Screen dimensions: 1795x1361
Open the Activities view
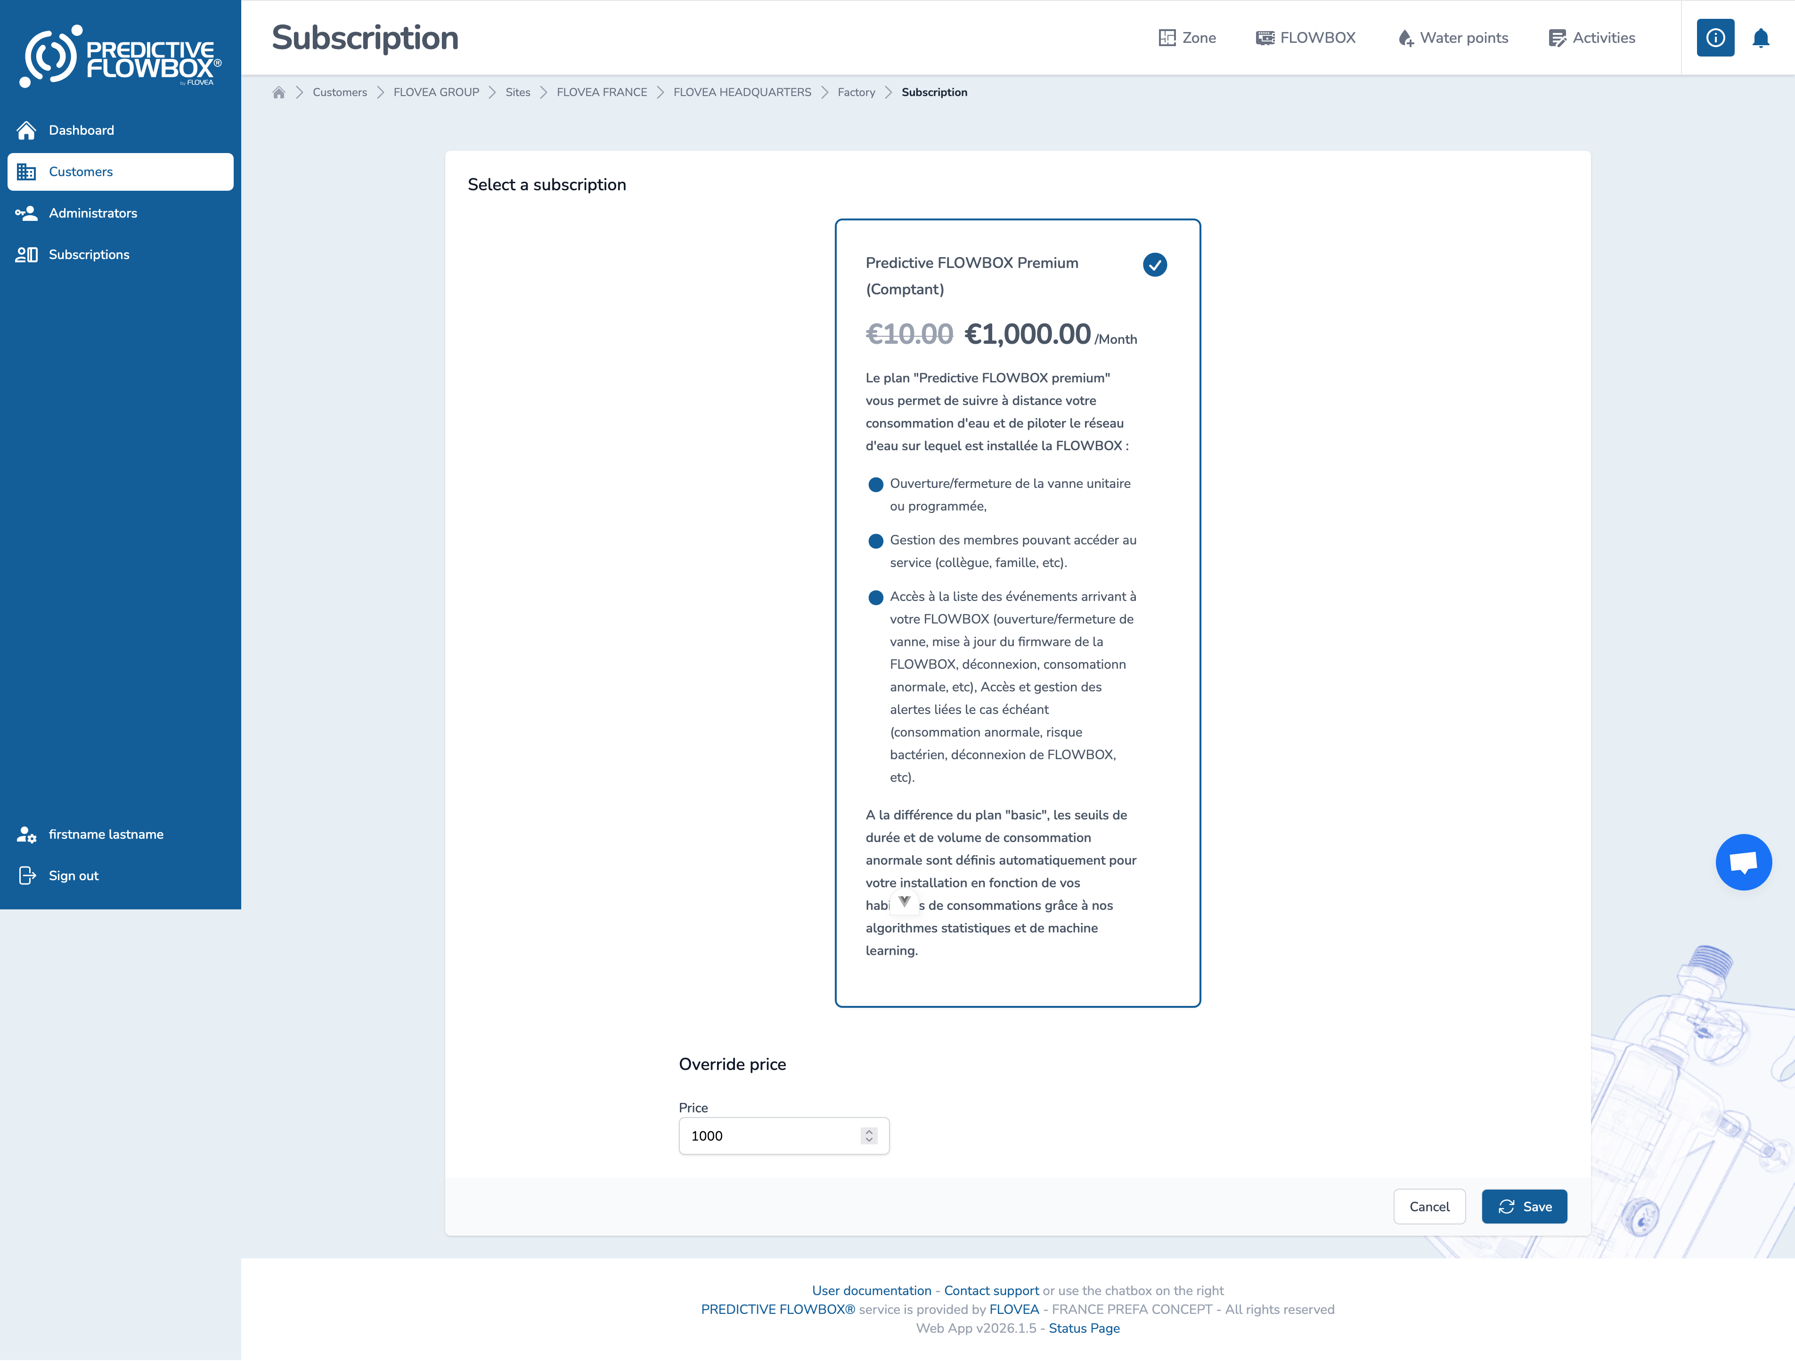click(x=1591, y=37)
